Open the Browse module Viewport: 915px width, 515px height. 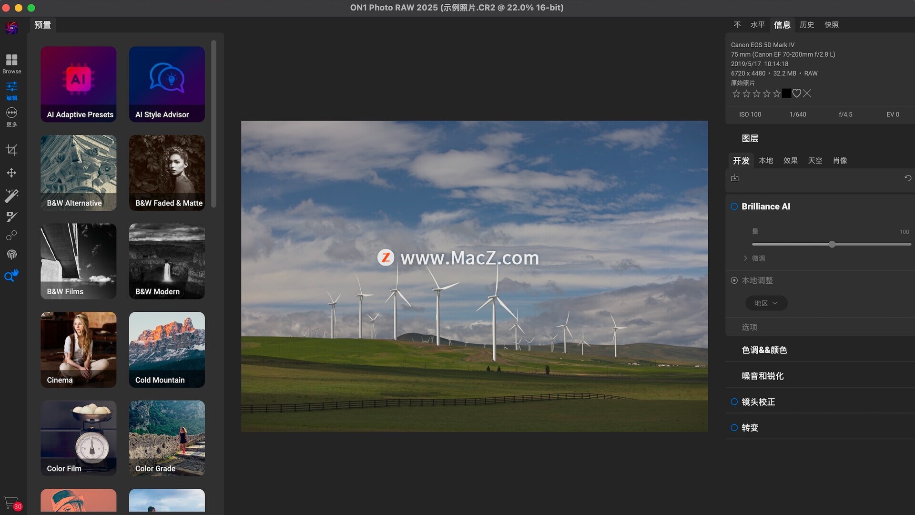(x=11, y=64)
